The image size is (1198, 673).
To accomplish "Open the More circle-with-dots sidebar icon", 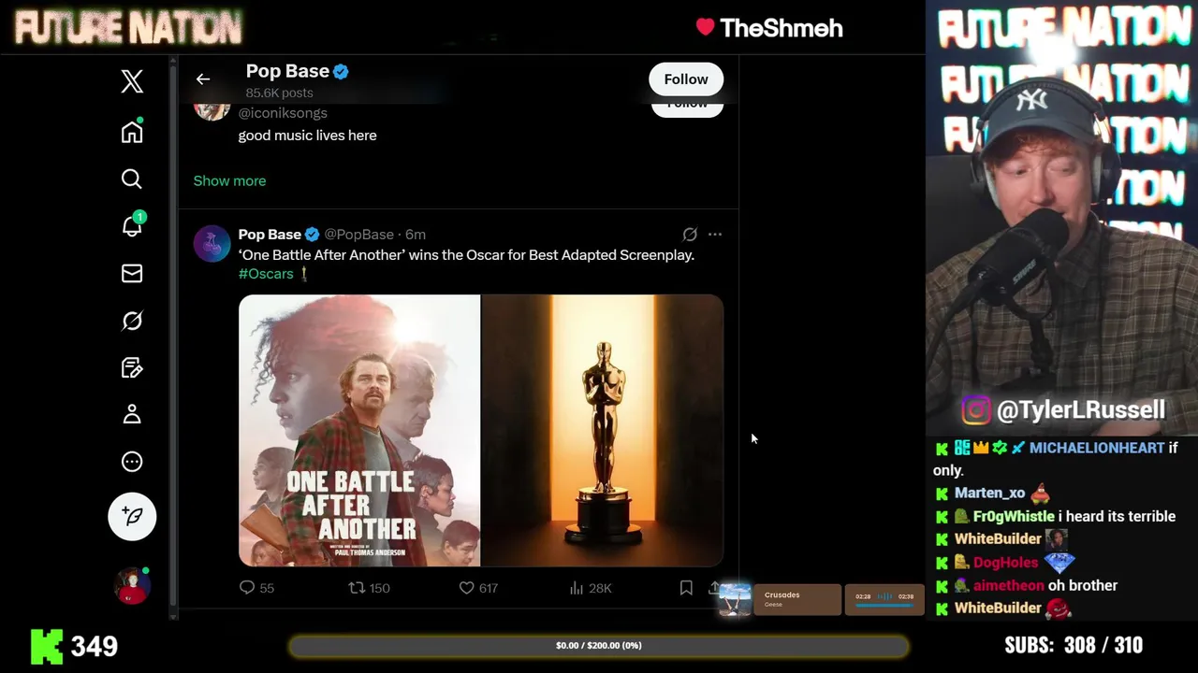I will [132, 461].
